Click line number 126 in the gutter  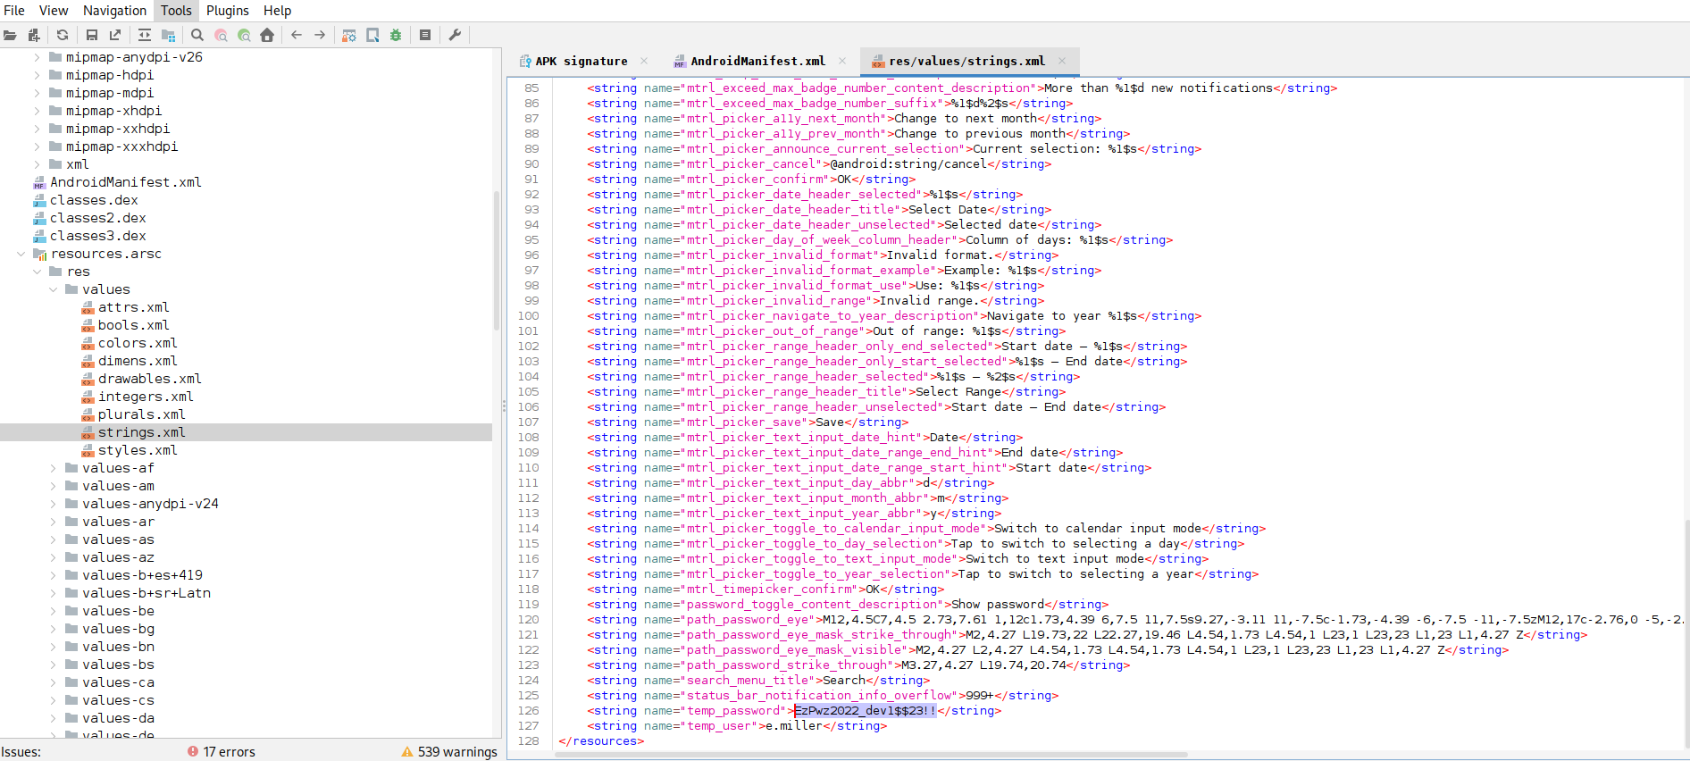click(529, 711)
